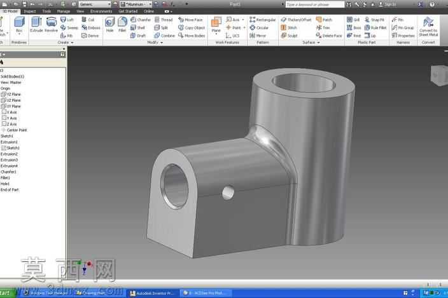Click the Sweep tool
This screenshot has width=448, height=298.
69,28
